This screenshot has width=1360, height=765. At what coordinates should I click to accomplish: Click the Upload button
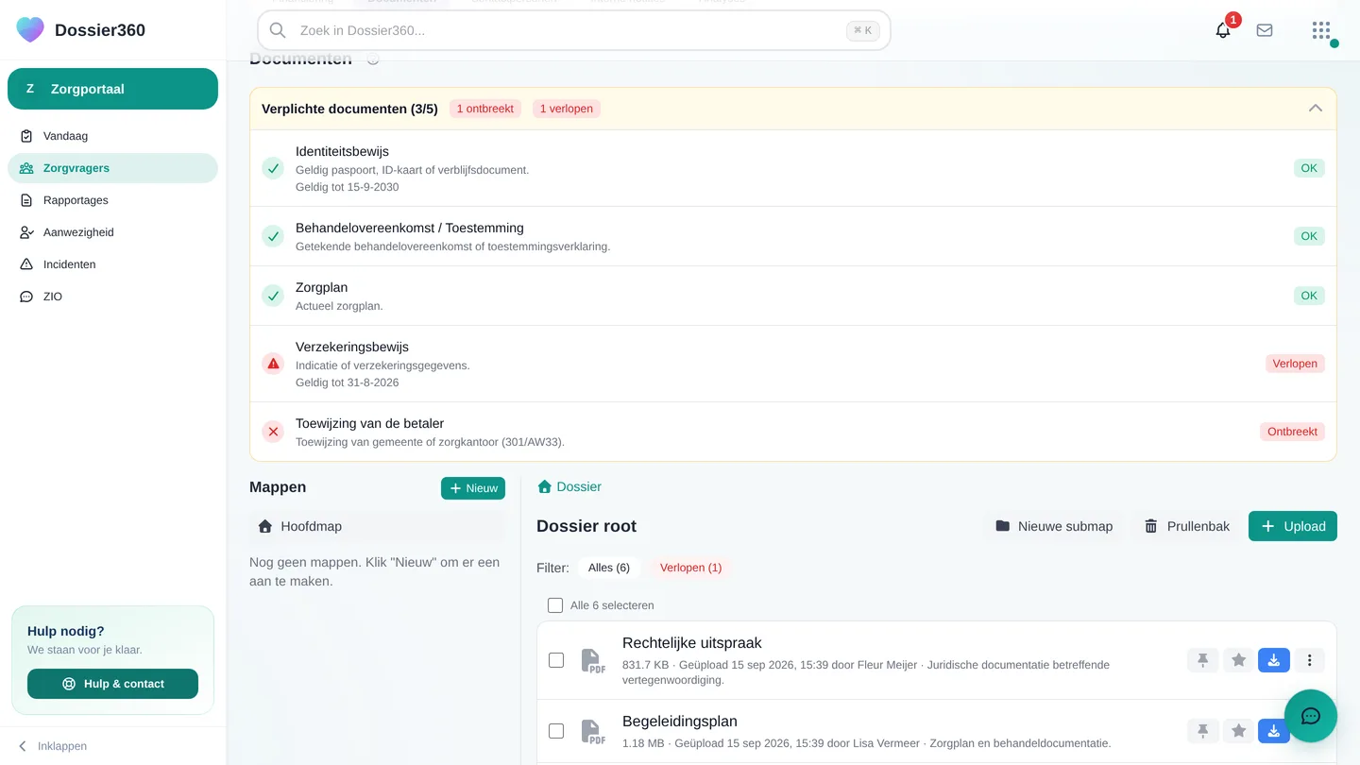(x=1293, y=526)
